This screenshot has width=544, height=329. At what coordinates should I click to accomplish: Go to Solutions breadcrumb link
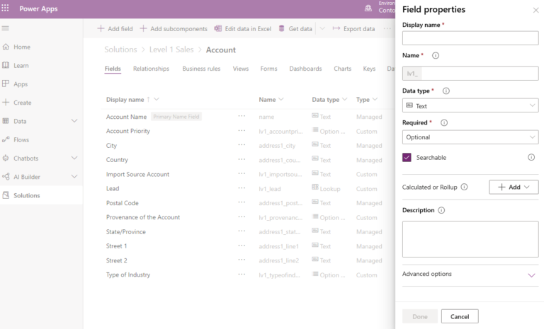coord(120,50)
